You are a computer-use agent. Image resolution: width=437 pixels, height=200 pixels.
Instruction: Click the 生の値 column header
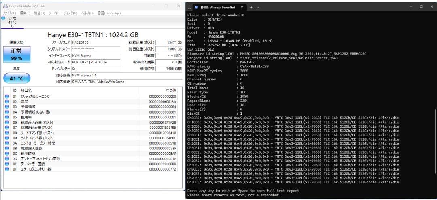pos(171,90)
